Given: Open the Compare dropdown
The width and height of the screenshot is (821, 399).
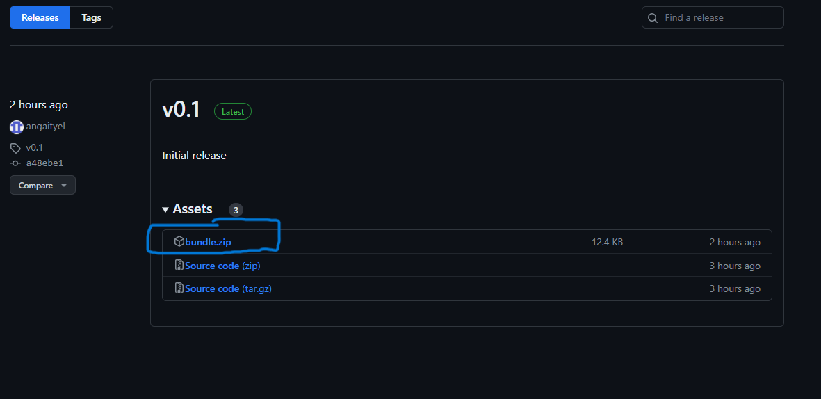Looking at the screenshot, I should (42, 186).
